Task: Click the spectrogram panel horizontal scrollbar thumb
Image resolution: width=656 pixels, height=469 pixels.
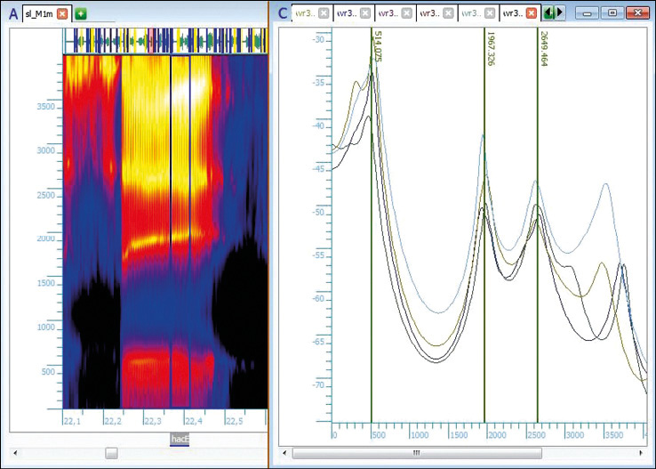Action: 111,453
